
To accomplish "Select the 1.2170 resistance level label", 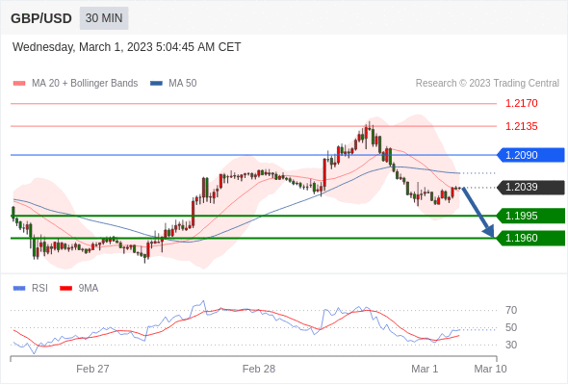I will tap(521, 104).
